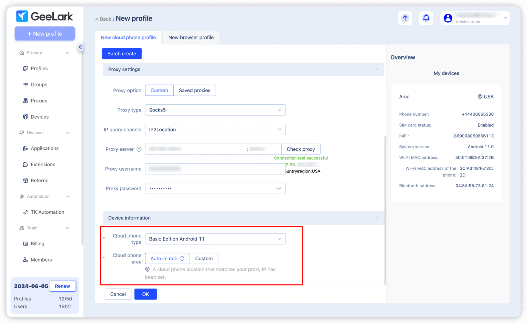Select the Auto-match cloud phone area toggle
This screenshot has width=527, height=324.
167,258
